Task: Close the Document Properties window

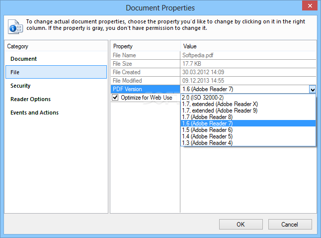Action: click(310, 5)
